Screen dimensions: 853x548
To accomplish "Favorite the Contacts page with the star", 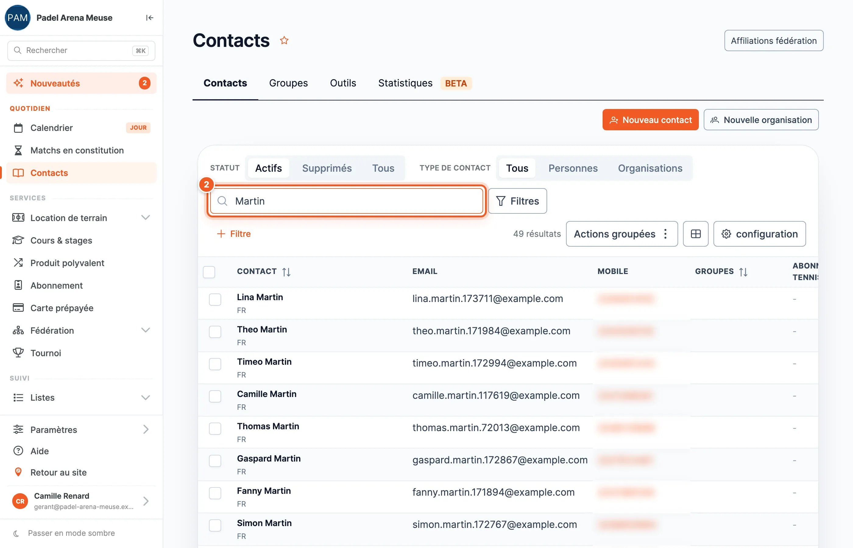I will tap(284, 40).
